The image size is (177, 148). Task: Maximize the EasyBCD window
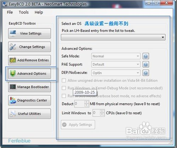(156, 3)
